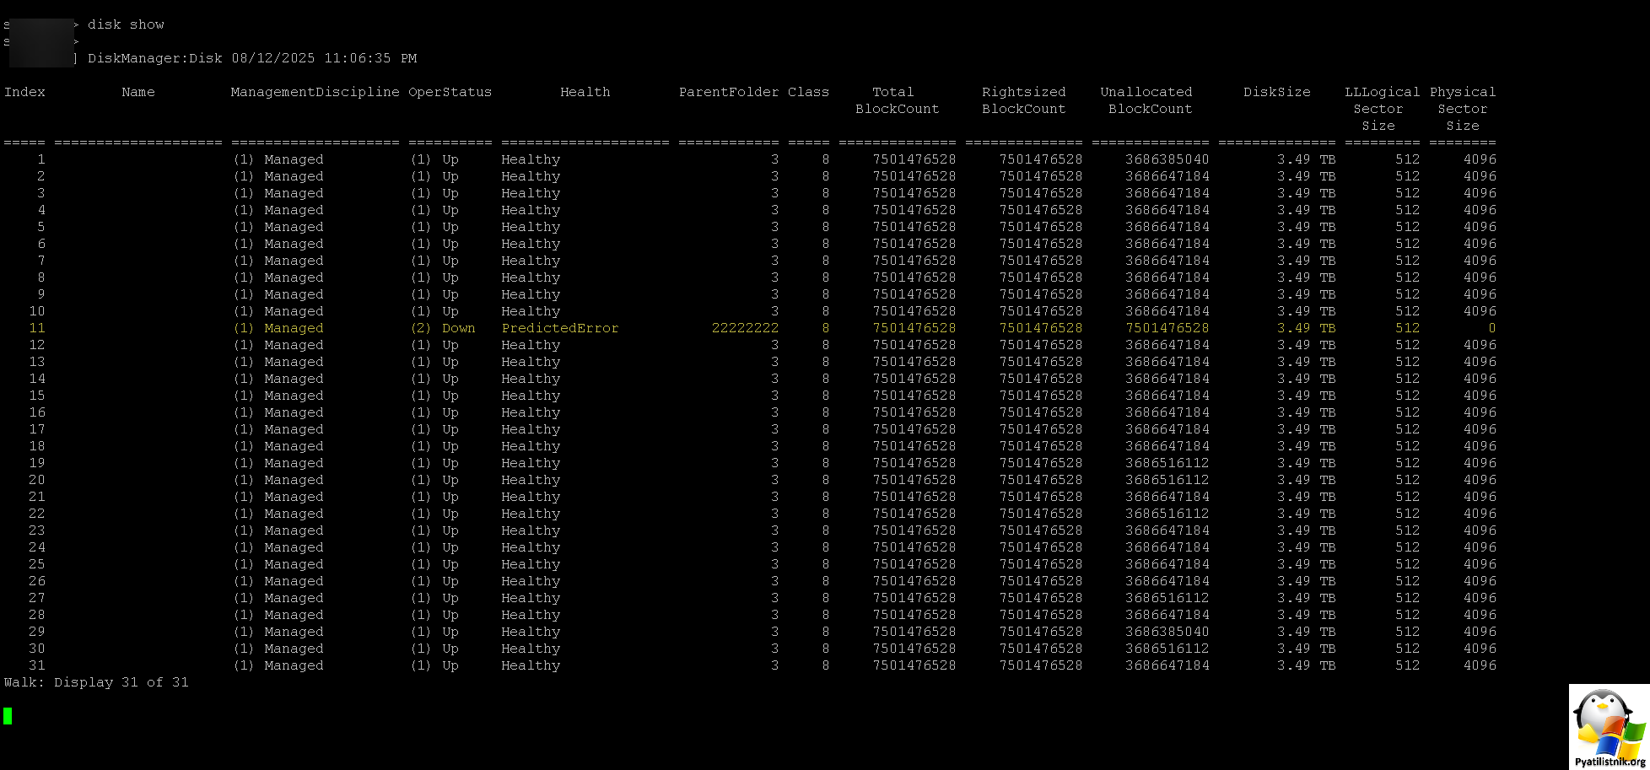Image resolution: width=1650 pixels, height=770 pixels.
Task: Click physical sector size 0 of disk 11
Action: pyautogui.click(x=1492, y=328)
